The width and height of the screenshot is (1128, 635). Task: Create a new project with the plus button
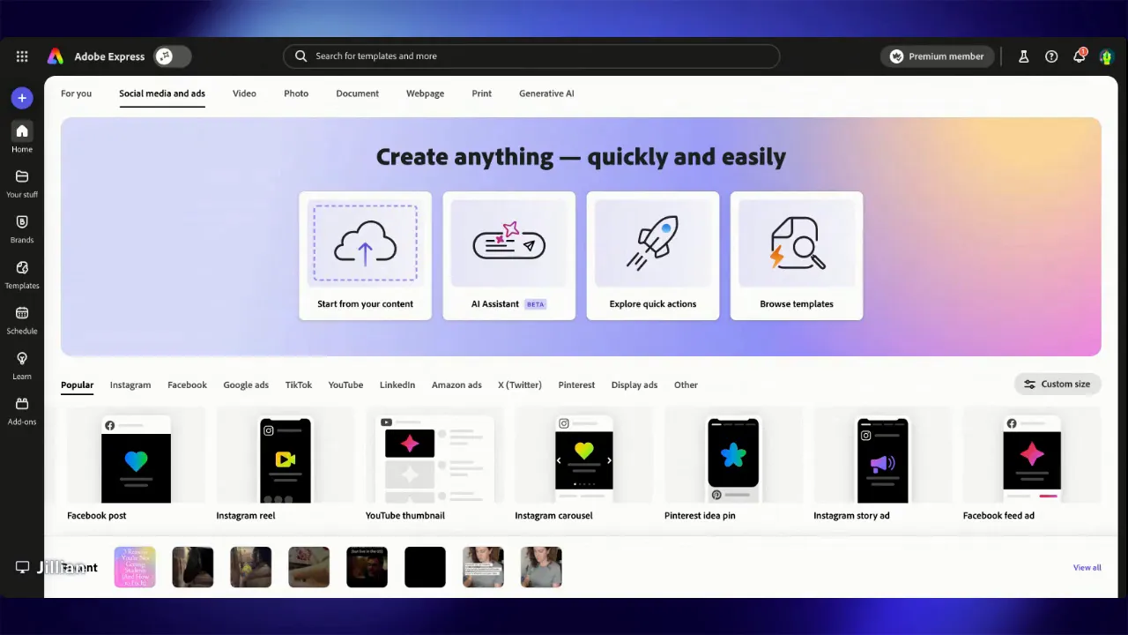click(22, 97)
